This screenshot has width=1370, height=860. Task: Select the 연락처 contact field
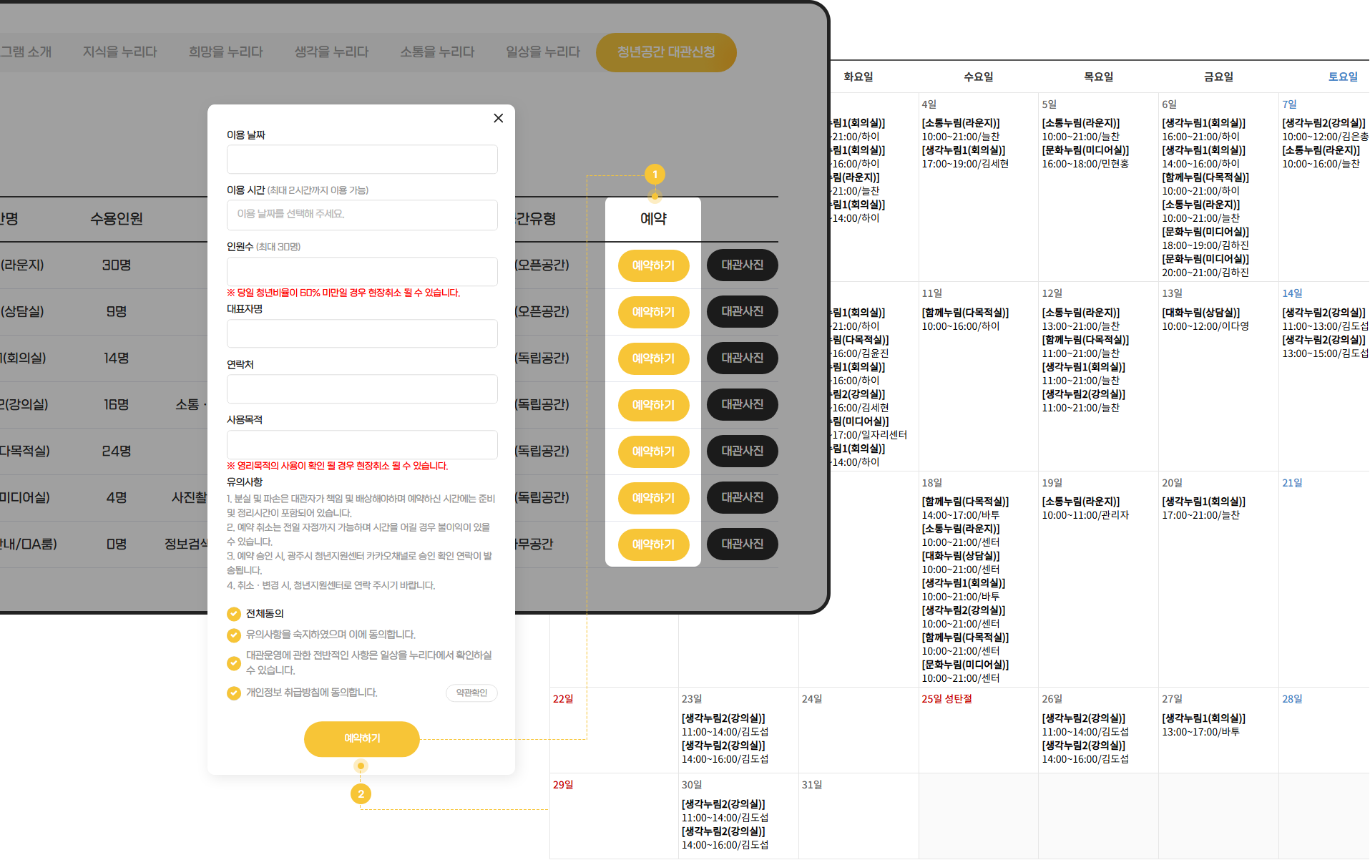click(362, 389)
